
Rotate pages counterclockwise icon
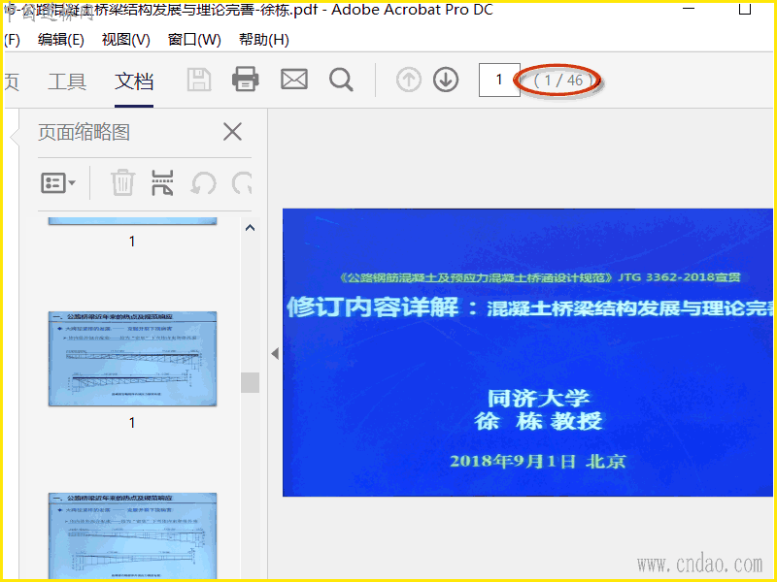204,183
